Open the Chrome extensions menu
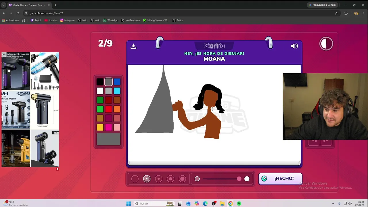This screenshot has height=207, width=368. pos(346,13)
